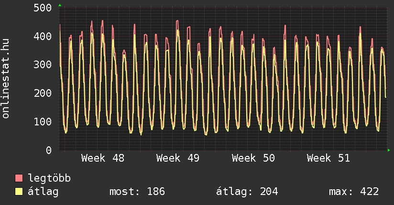Open the onlinestat.hu vertical label
Image resolution: width=394 pixels, height=205 pixels.
coord(6,79)
